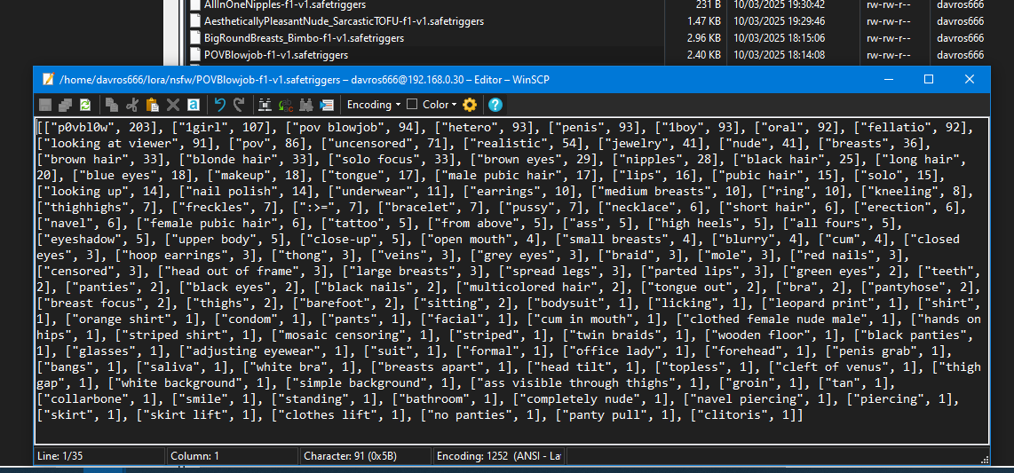The width and height of the screenshot is (1014, 473).
Task: Open the Color dropdown
Action: [440, 105]
